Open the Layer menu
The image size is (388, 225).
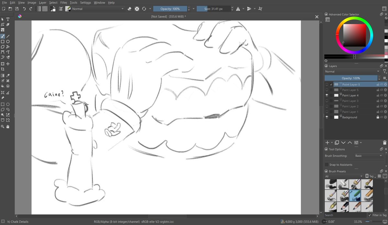pos(43,3)
